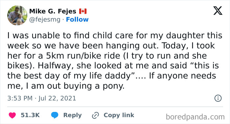Click the tweet's first line about child care
The height and width of the screenshot is (124, 230).
tap(115, 35)
